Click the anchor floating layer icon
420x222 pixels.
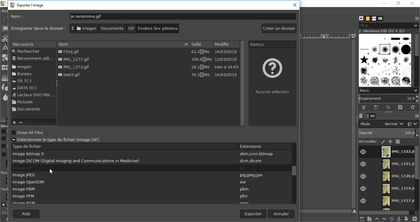(399, 219)
